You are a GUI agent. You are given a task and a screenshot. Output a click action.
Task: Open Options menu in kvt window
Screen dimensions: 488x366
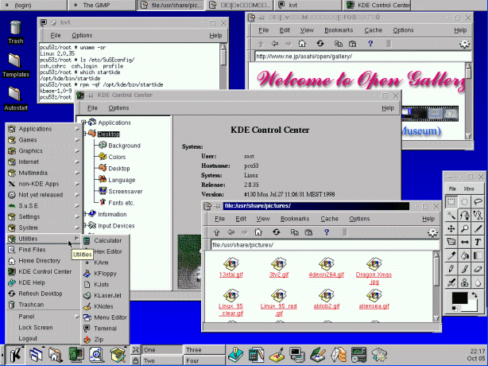[82, 35]
